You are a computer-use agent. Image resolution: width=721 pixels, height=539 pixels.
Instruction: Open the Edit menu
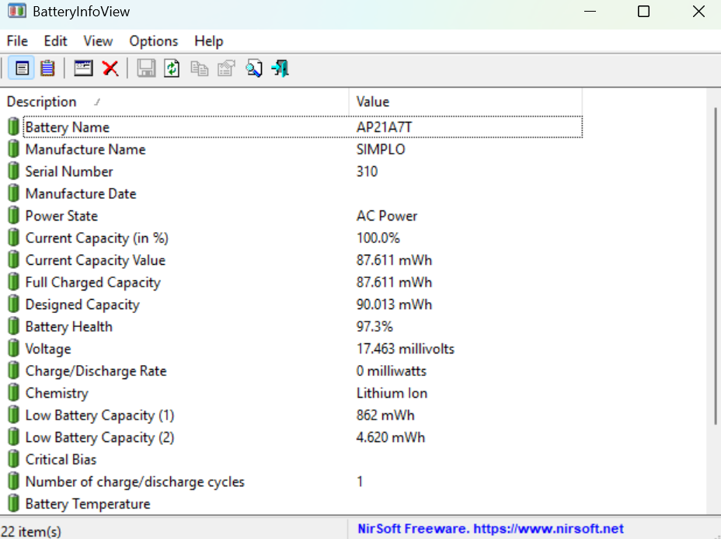(x=55, y=41)
